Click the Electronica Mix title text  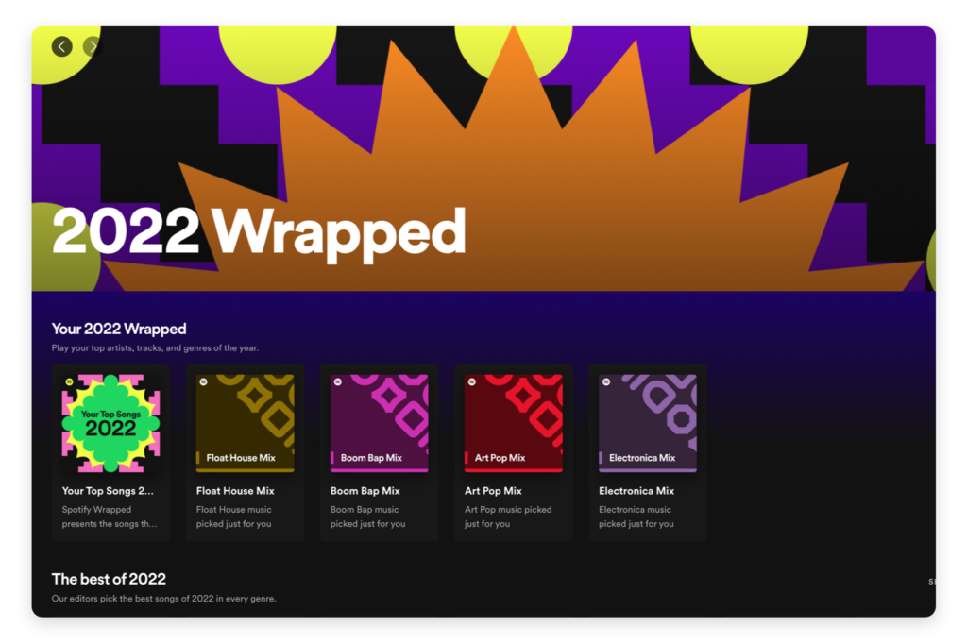[x=636, y=491]
